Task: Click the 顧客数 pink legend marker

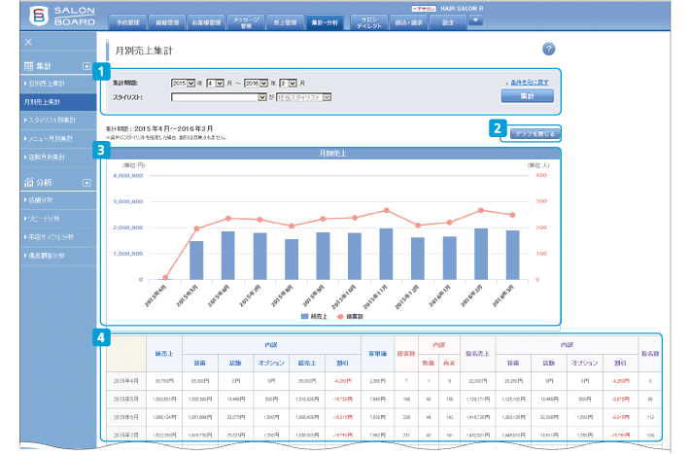Action: pos(342,317)
